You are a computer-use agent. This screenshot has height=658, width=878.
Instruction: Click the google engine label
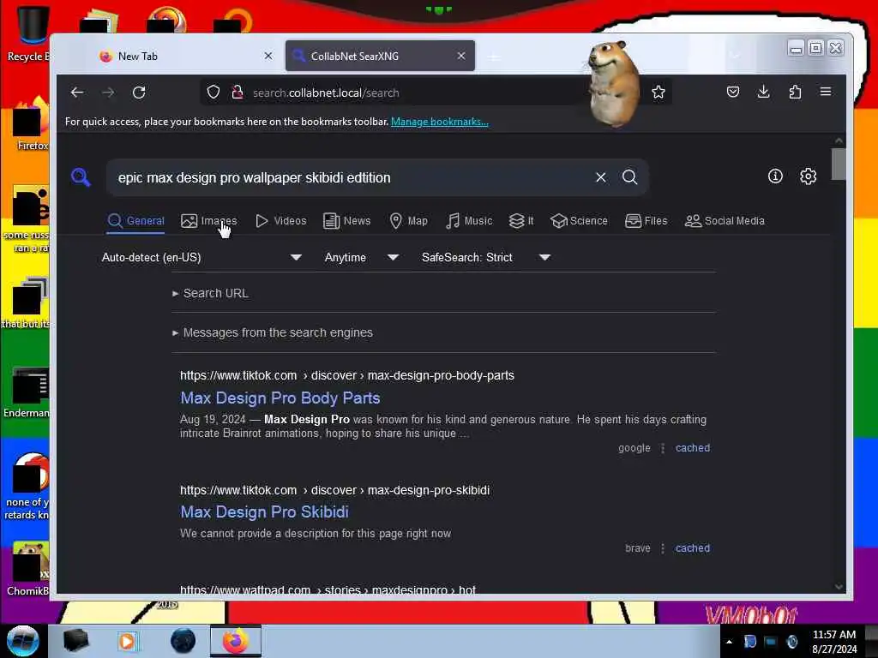(x=634, y=447)
